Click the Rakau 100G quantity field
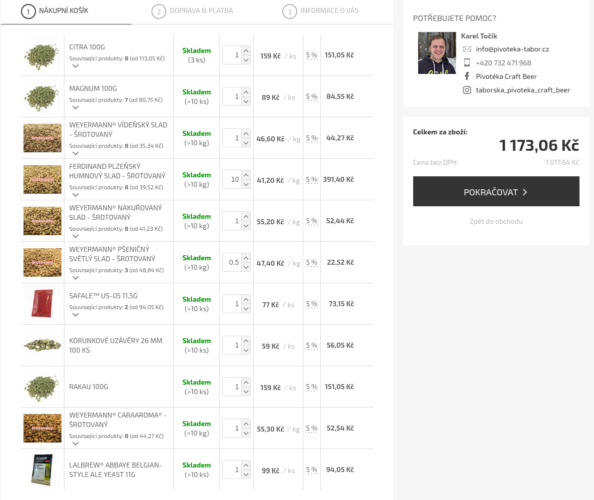This screenshot has width=594, height=500. pyautogui.click(x=232, y=387)
